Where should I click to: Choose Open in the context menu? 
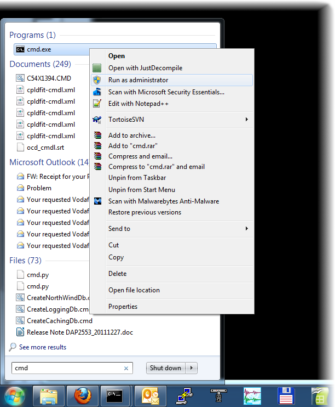(x=172, y=56)
